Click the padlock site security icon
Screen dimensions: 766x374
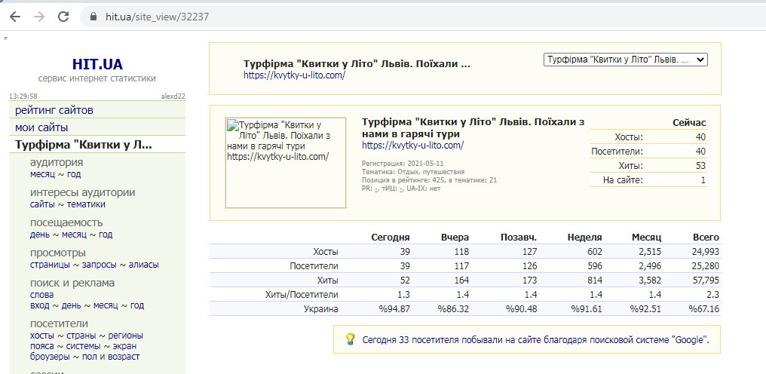point(94,17)
